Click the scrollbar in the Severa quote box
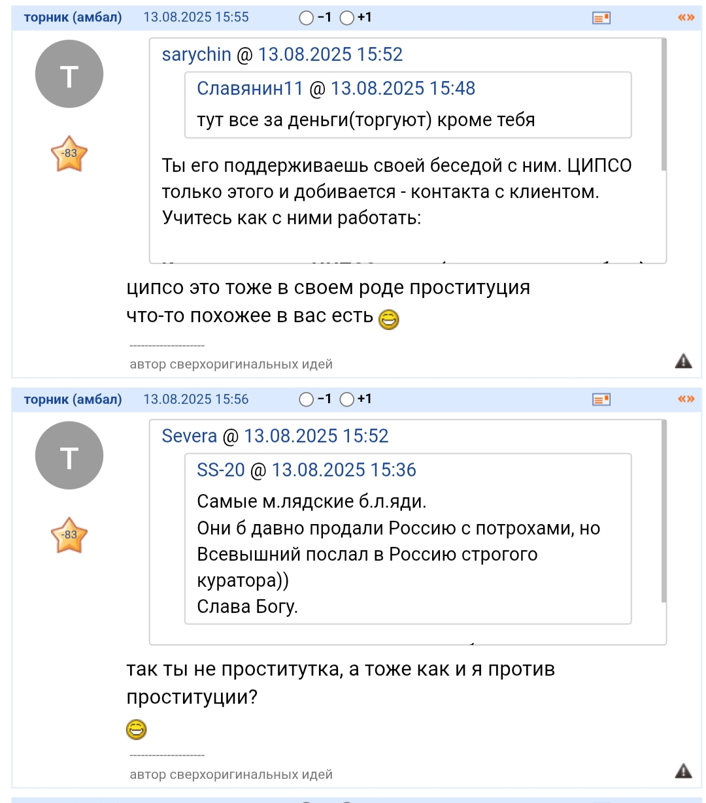 click(664, 511)
